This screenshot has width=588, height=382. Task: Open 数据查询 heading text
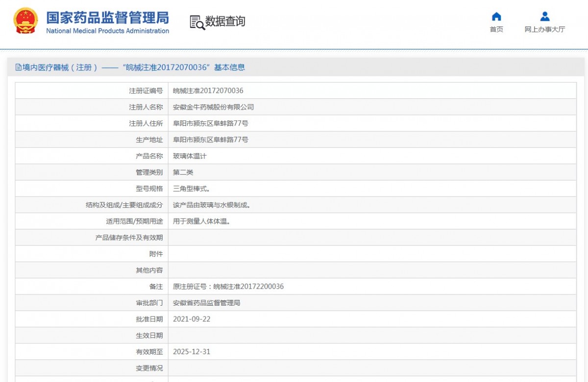tap(225, 22)
